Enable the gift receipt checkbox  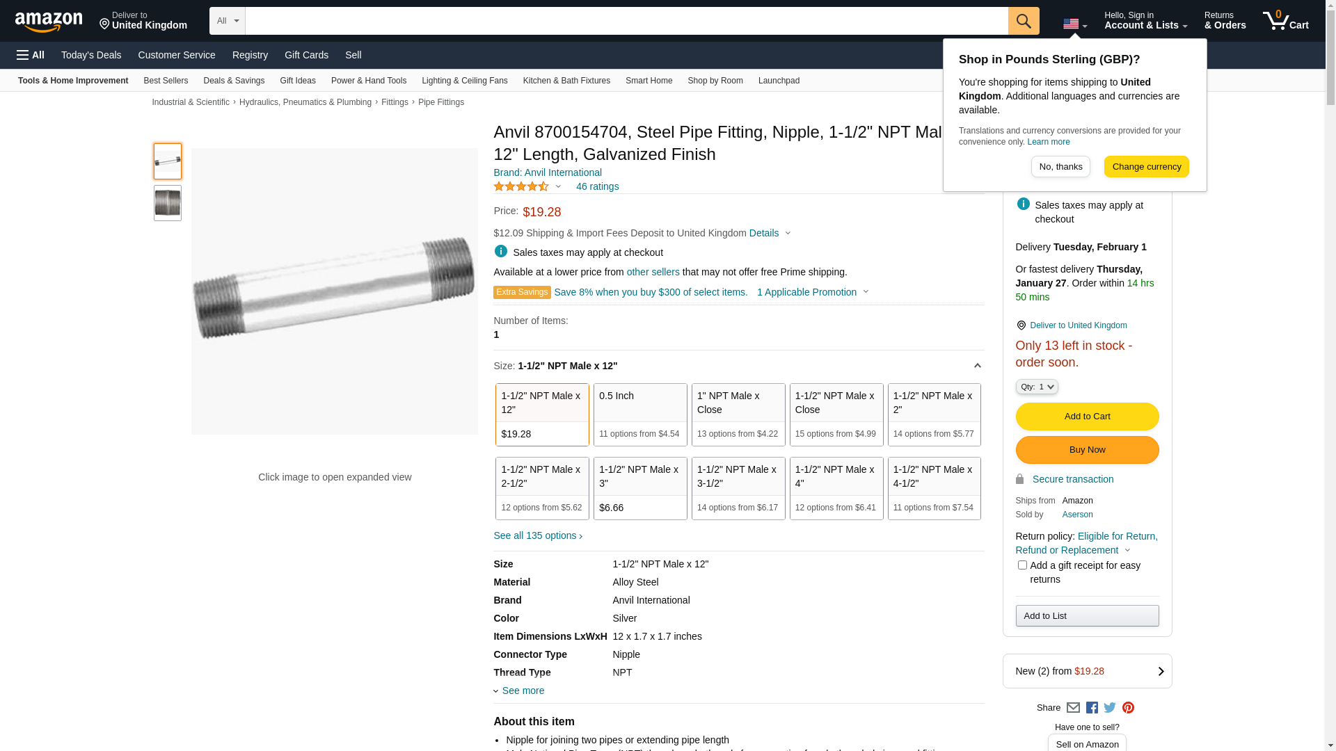coord(1022,565)
